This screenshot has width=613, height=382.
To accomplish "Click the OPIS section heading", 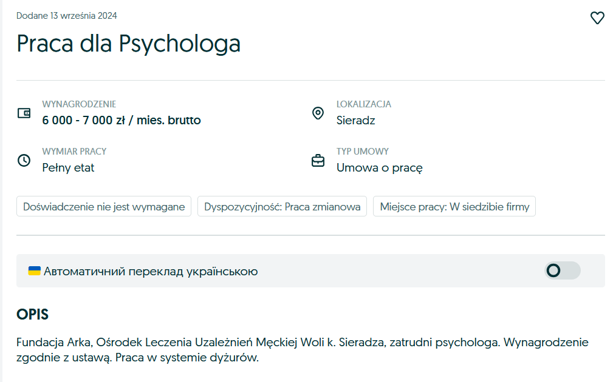I will pyautogui.click(x=32, y=315).
